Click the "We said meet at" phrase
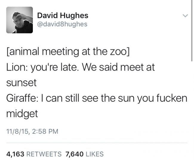Viewport: 194px width, 160px height. click(x=118, y=67)
